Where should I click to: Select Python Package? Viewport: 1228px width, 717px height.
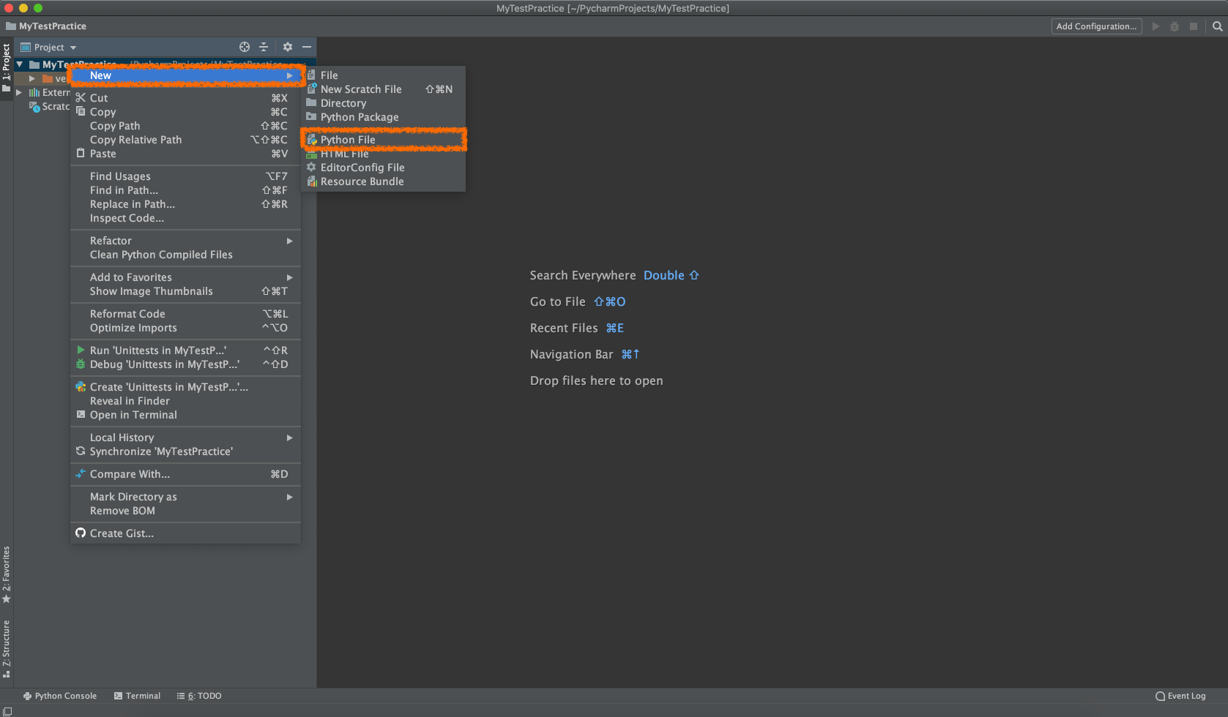point(384,117)
